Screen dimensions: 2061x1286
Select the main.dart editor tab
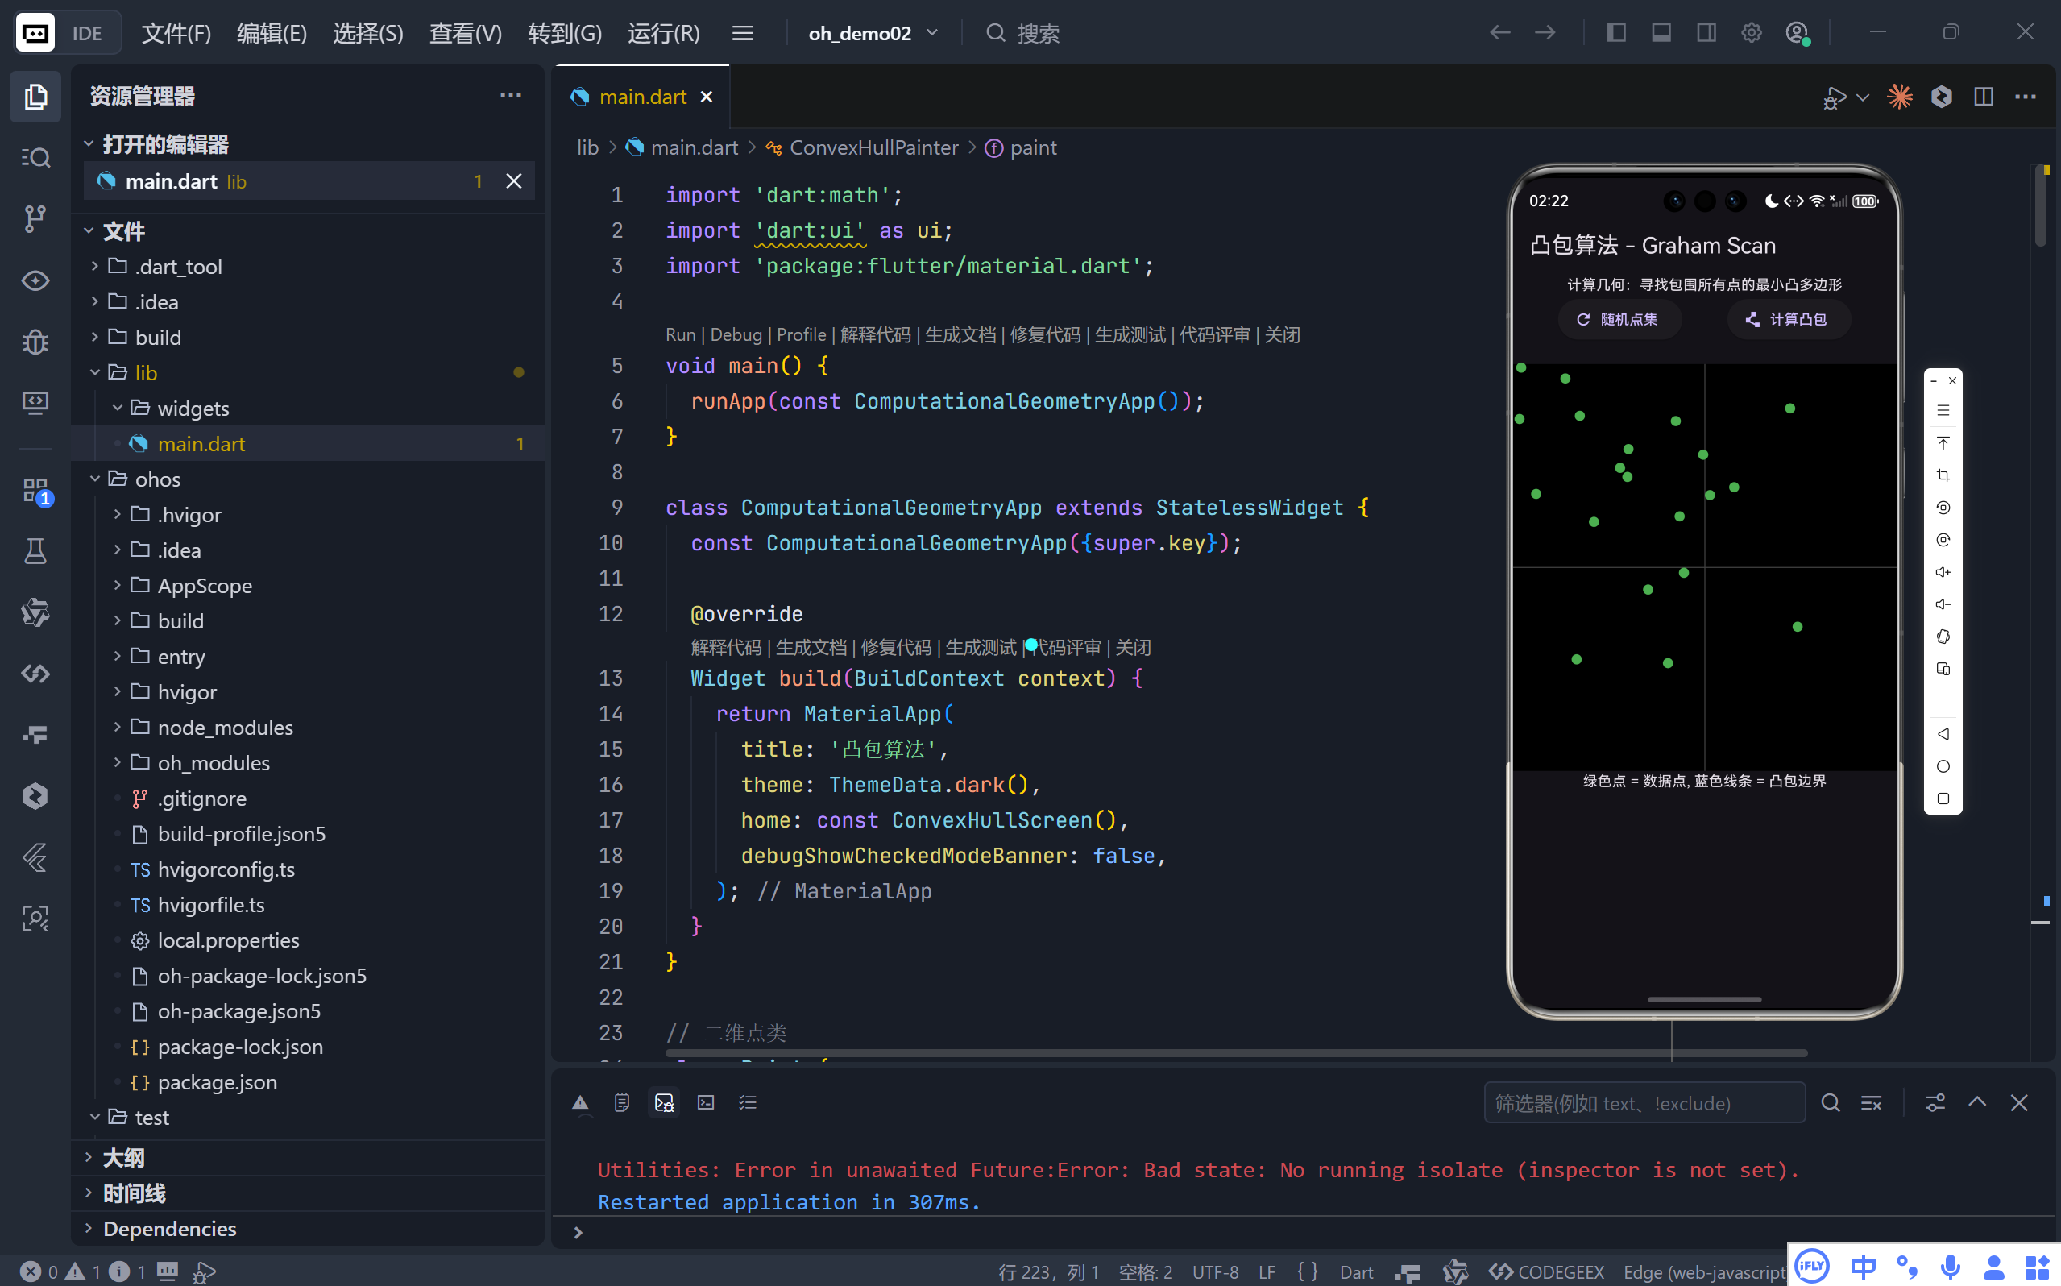[x=642, y=97]
